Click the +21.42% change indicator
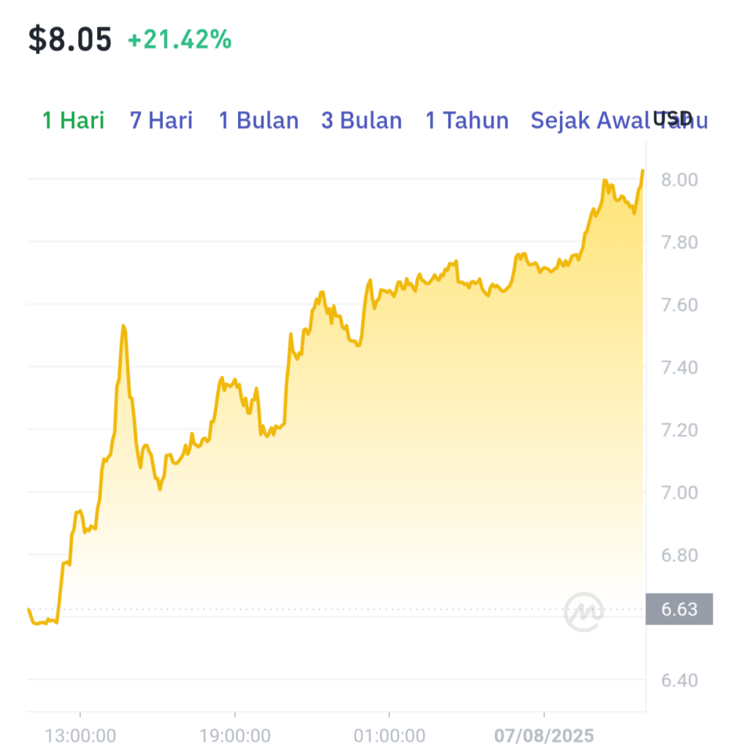 (x=180, y=39)
